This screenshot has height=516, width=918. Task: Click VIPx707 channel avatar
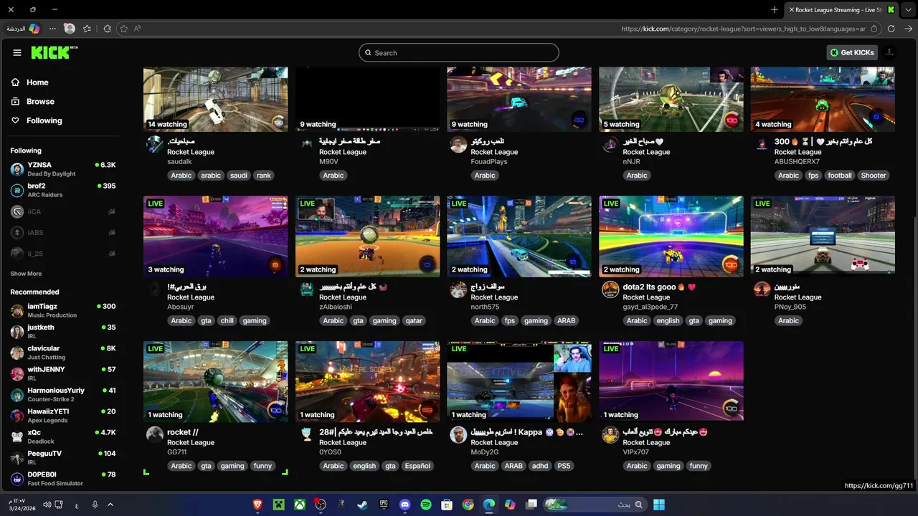pyautogui.click(x=610, y=435)
